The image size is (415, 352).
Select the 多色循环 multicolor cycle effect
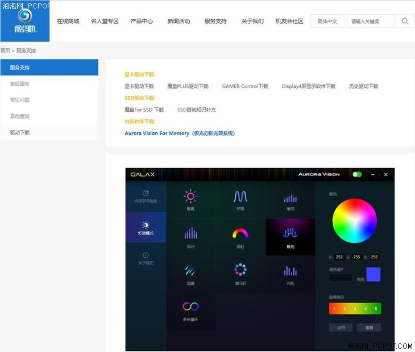click(x=190, y=311)
